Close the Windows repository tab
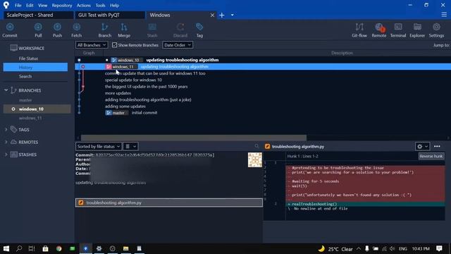The height and width of the screenshot is (254, 451). point(212,15)
